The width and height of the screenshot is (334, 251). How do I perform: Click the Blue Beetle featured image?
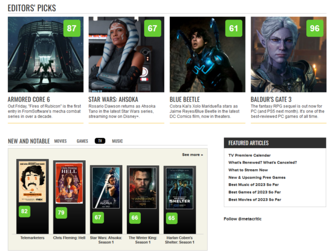[208, 55]
